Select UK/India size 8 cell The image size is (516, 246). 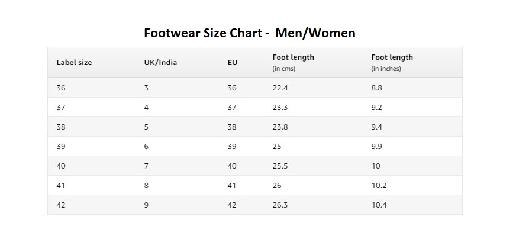[146, 185]
